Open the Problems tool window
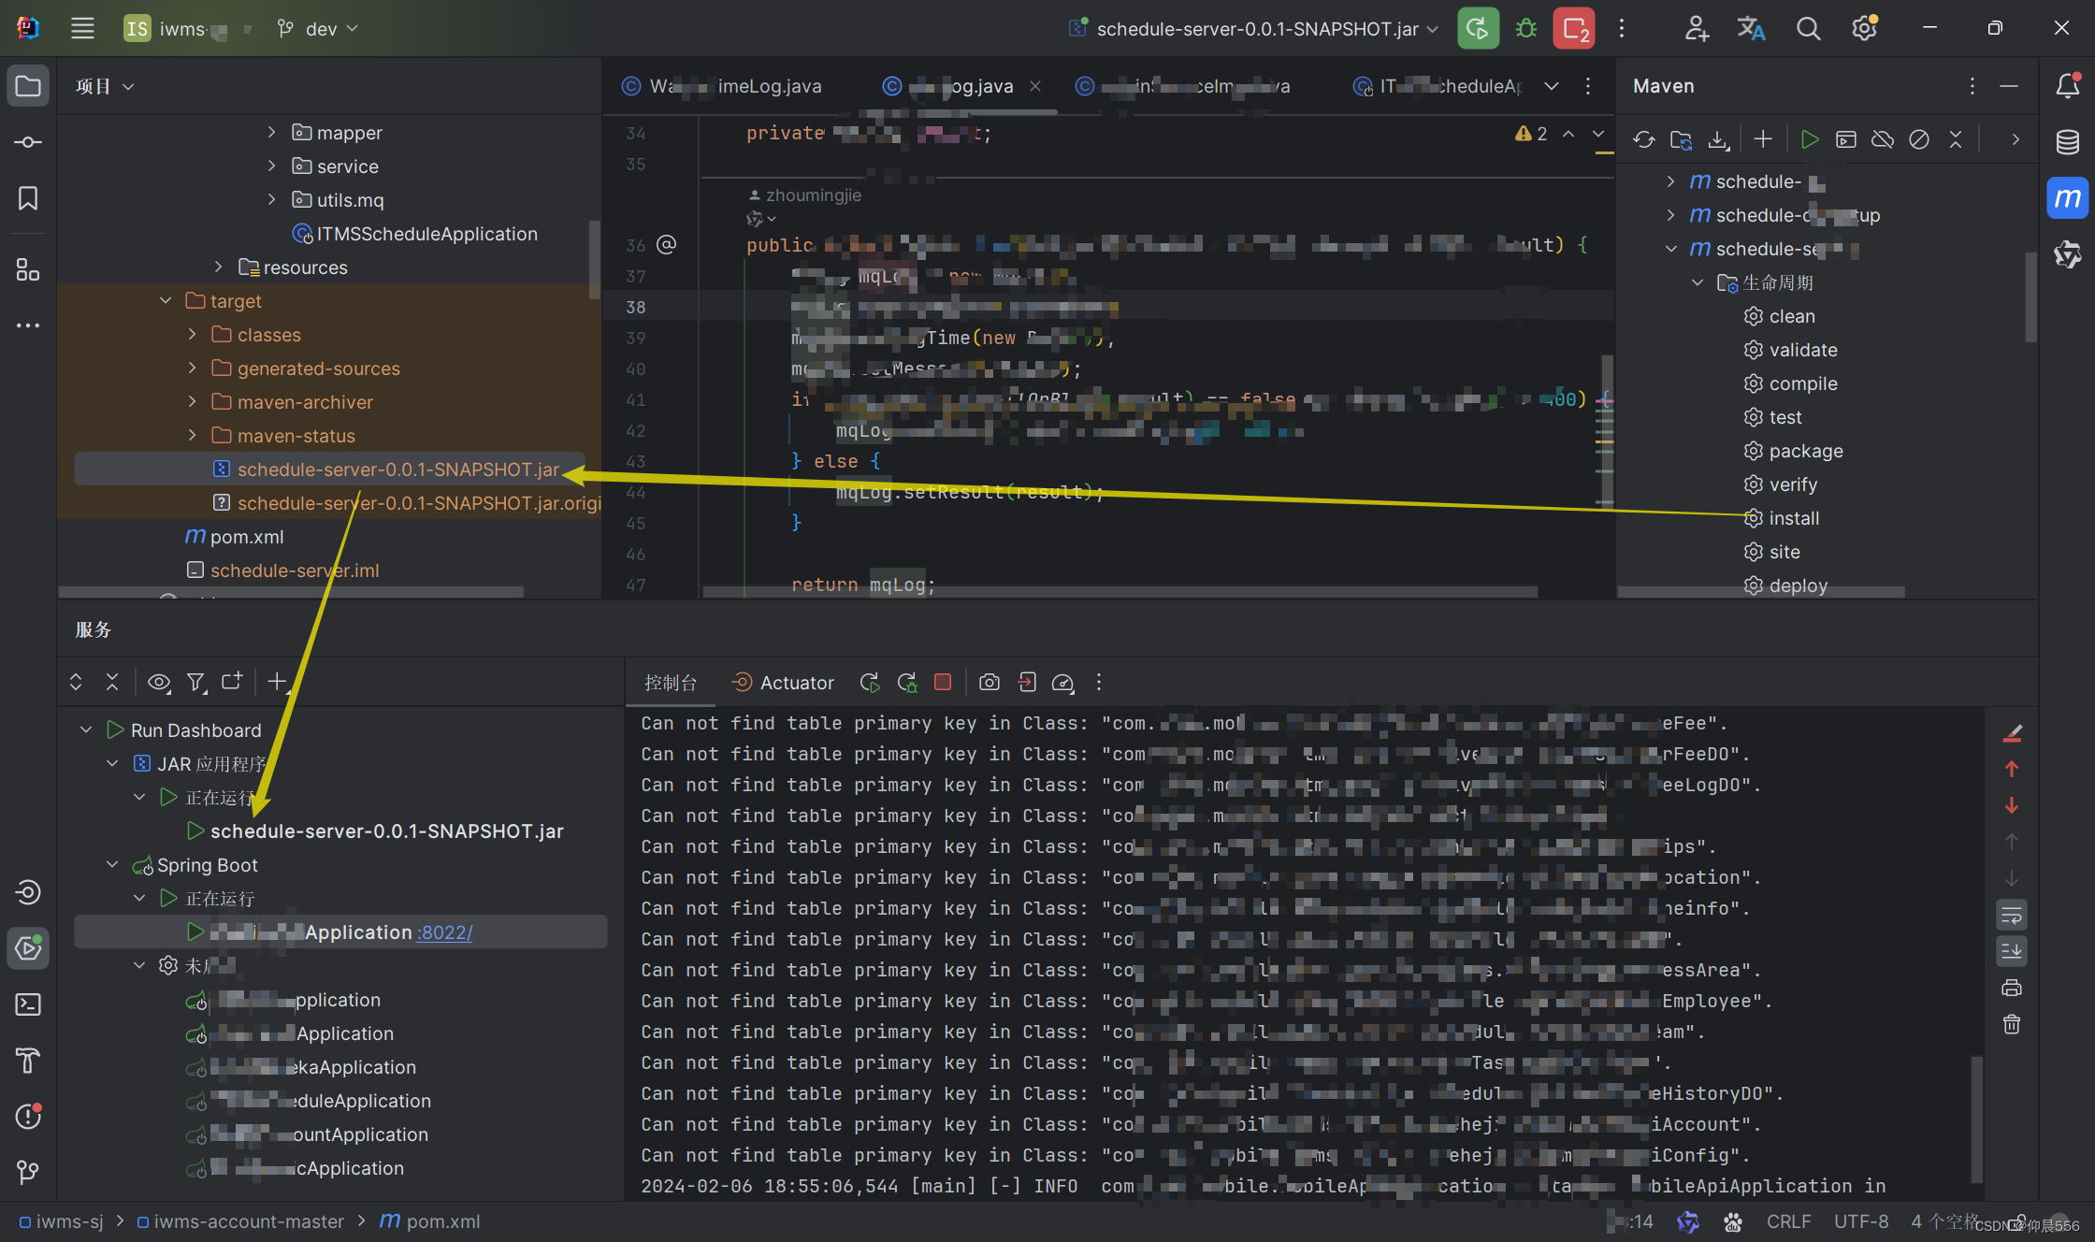2095x1242 pixels. [x=28, y=1116]
